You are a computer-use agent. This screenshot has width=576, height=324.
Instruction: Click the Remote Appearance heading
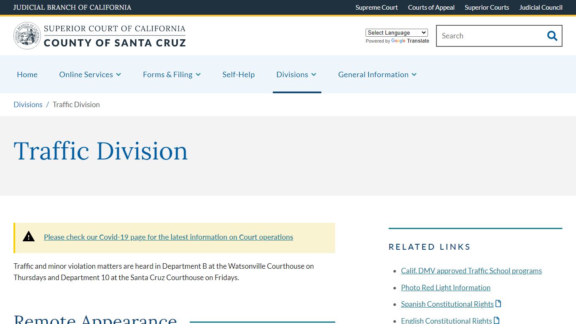pos(95,319)
